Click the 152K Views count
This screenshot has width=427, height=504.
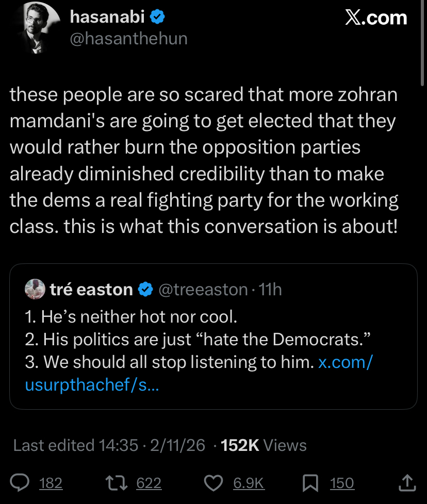[x=264, y=445]
